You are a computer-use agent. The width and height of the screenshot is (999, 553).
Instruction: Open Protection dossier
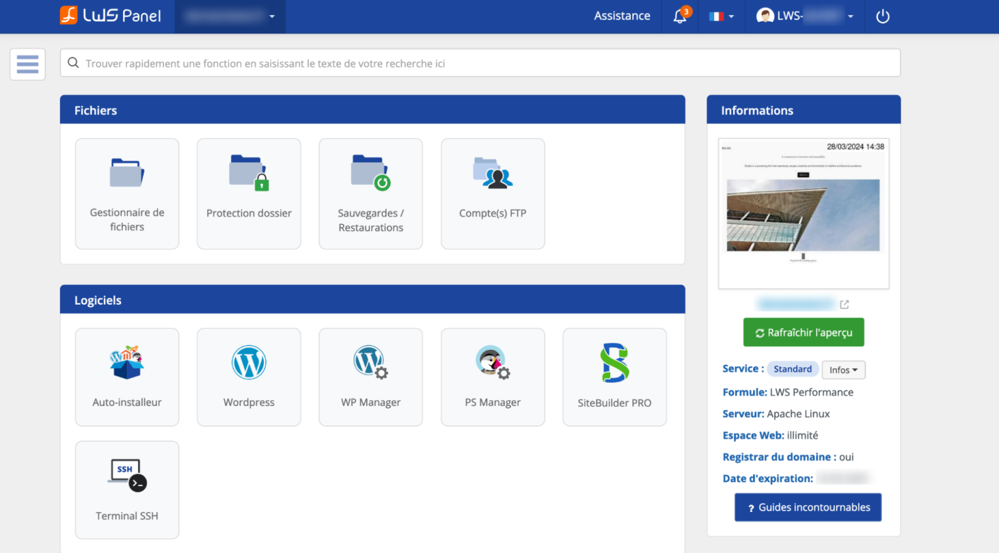(x=248, y=193)
